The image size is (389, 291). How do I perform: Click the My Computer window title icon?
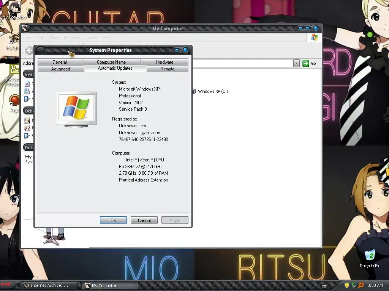click(25, 28)
